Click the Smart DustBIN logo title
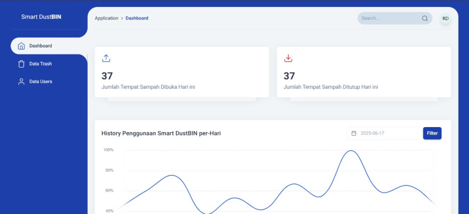 click(x=41, y=17)
